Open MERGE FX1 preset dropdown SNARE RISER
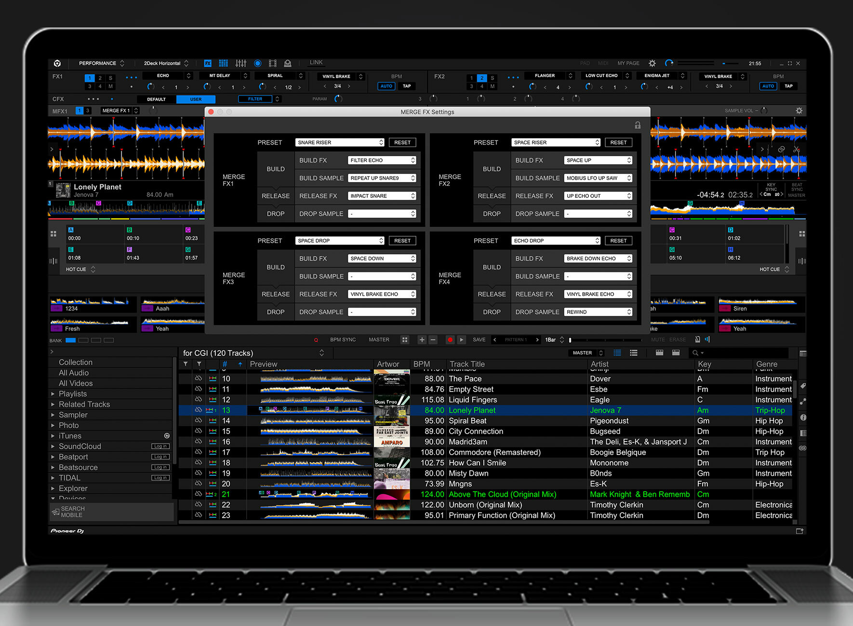This screenshot has width=853, height=626. 339,143
